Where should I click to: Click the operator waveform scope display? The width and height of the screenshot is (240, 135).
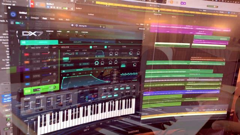coord(129,74)
